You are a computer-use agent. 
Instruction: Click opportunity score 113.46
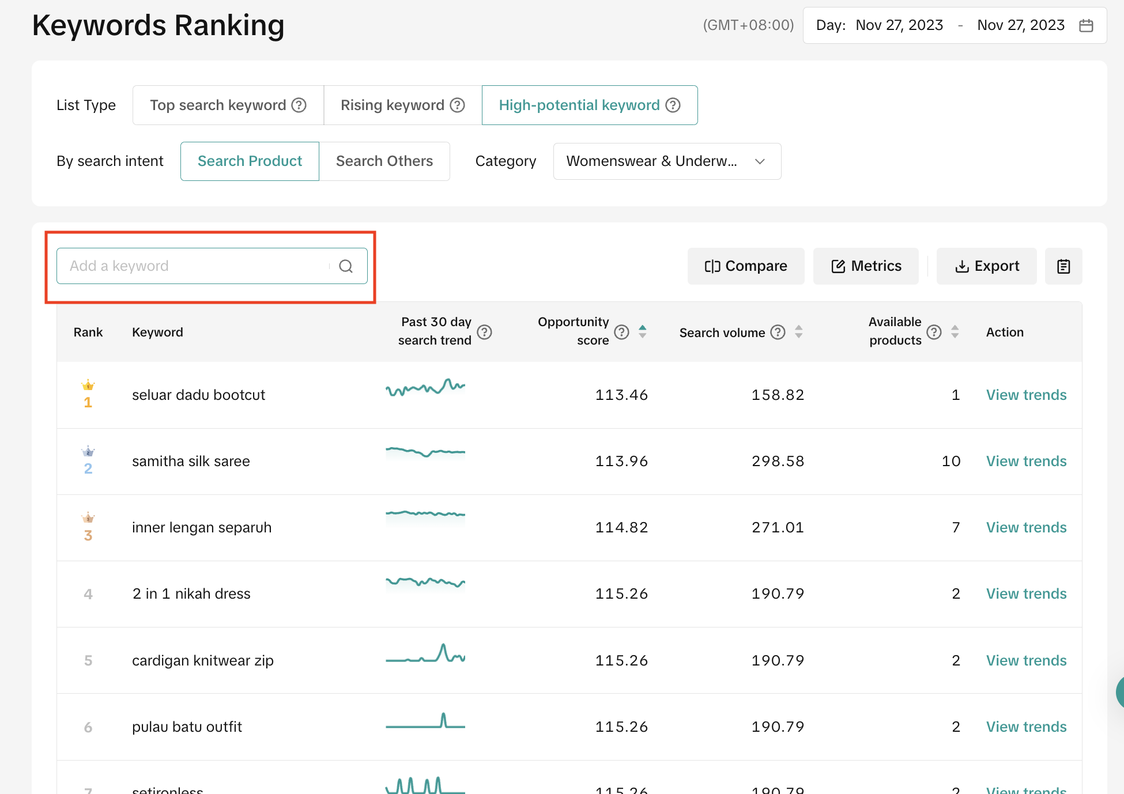pos(621,395)
